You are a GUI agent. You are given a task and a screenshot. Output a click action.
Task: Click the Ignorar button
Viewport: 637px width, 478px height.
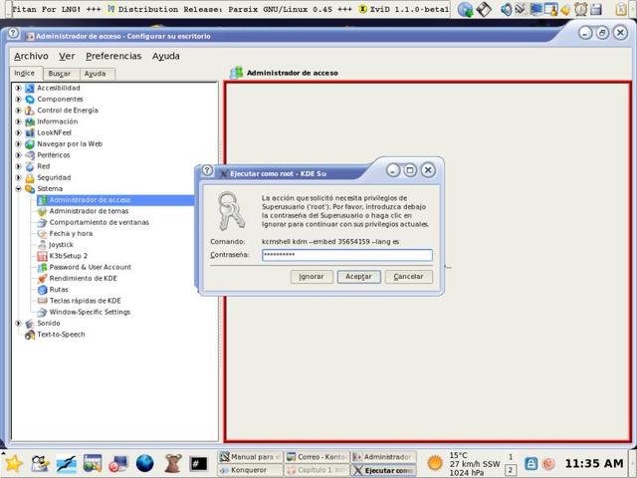(x=312, y=277)
